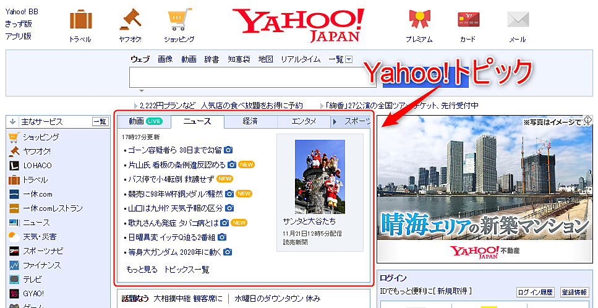The image size is (598, 308).
Task: Click camera icon beside 等身大ガンダム headline
Action: pos(228,252)
